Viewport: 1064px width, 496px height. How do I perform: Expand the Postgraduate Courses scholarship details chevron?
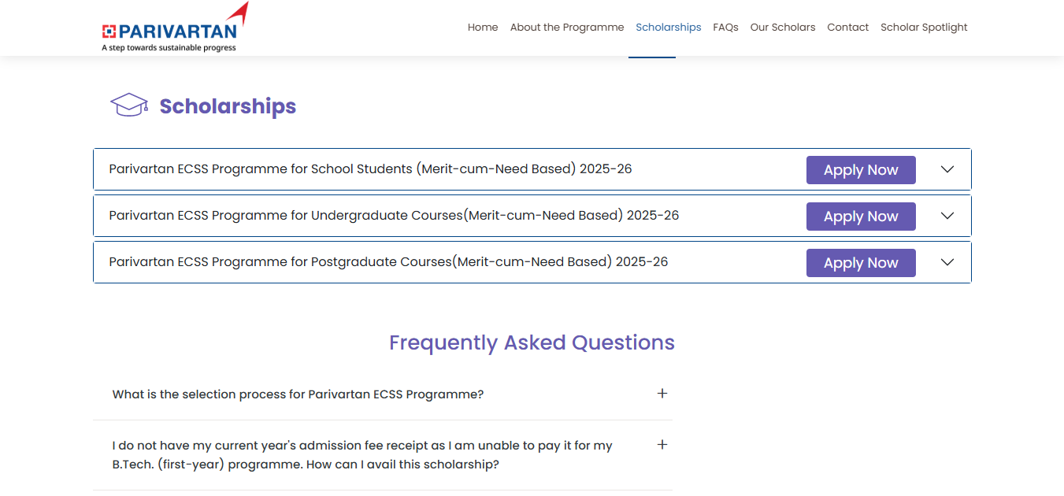(x=947, y=262)
